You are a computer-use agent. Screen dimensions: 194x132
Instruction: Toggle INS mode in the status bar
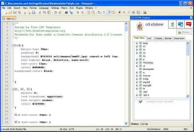[x=185, y=129]
